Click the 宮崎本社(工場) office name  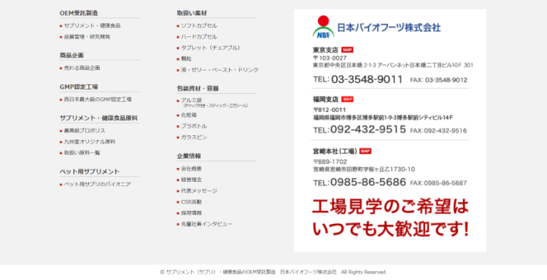click(x=335, y=151)
